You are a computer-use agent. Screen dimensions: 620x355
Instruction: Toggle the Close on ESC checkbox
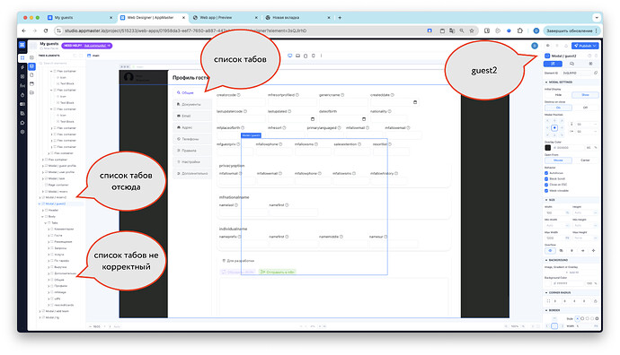click(546, 185)
